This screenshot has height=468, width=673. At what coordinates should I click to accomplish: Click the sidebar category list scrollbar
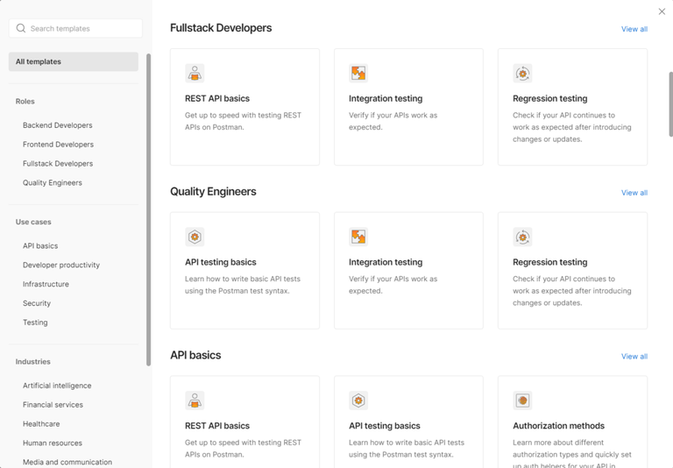tap(149, 210)
